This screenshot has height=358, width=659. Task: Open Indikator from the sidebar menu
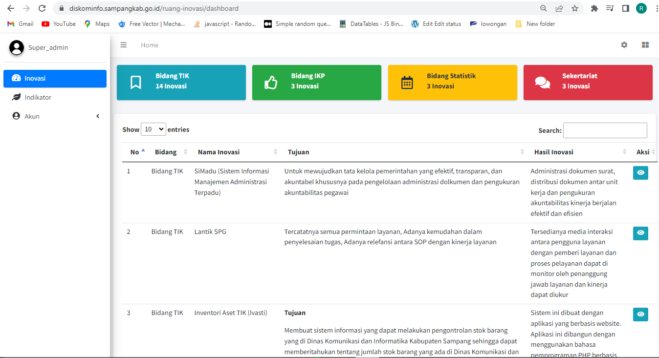click(x=38, y=97)
